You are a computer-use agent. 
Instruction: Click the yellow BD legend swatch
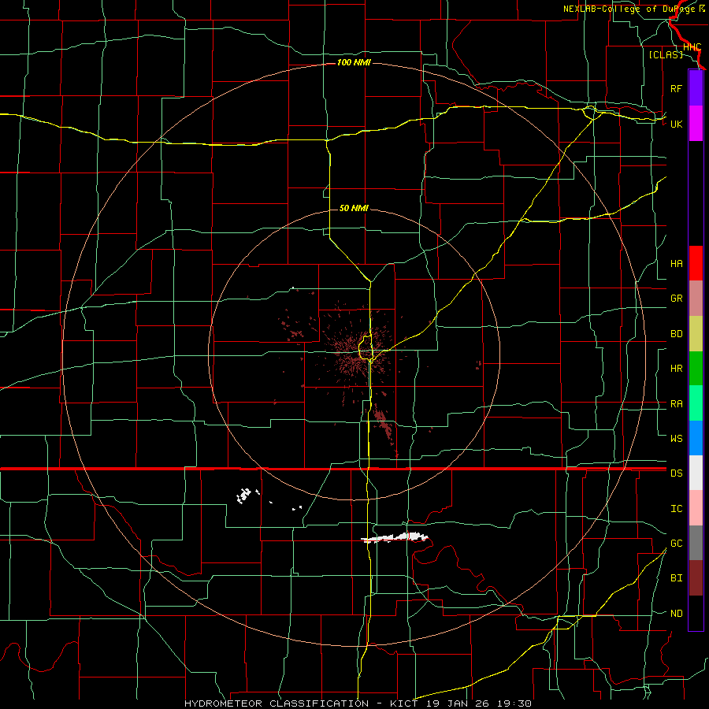click(696, 334)
